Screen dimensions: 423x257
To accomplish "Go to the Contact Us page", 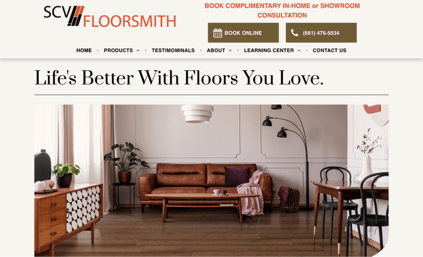I will pos(329,50).
